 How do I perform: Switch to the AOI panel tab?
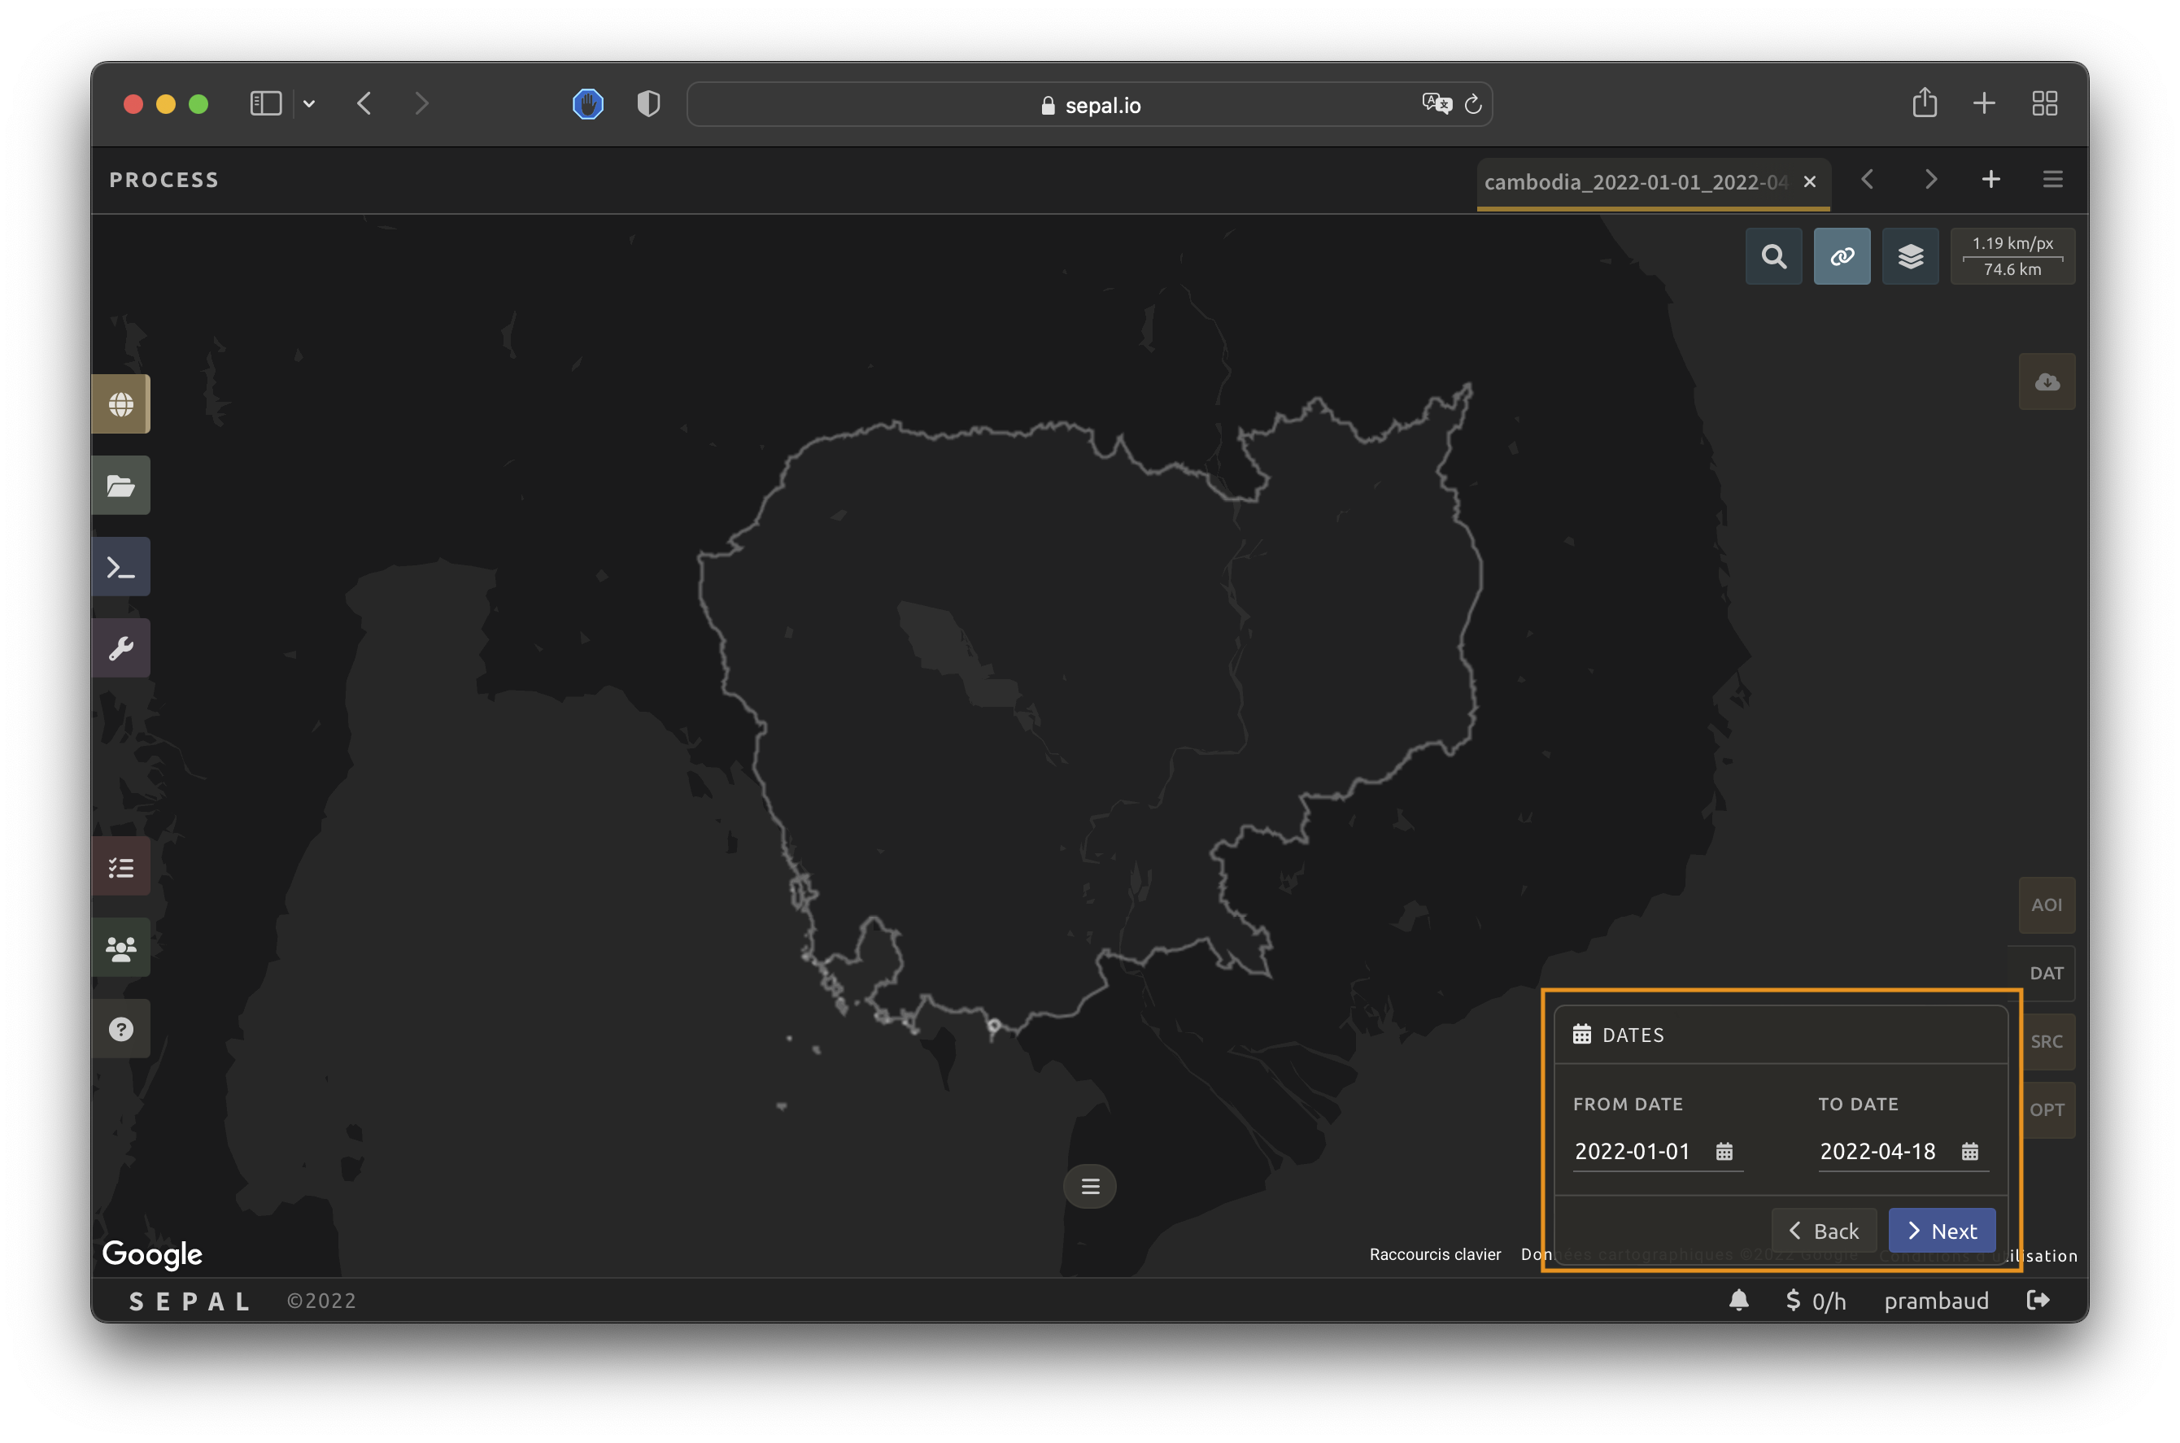(2046, 905)
